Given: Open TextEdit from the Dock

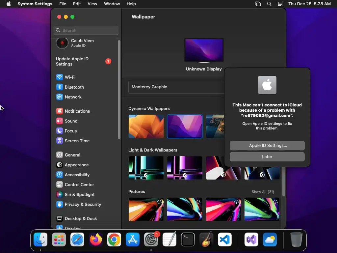Looking at the screenshot, I should pos(169,239).
